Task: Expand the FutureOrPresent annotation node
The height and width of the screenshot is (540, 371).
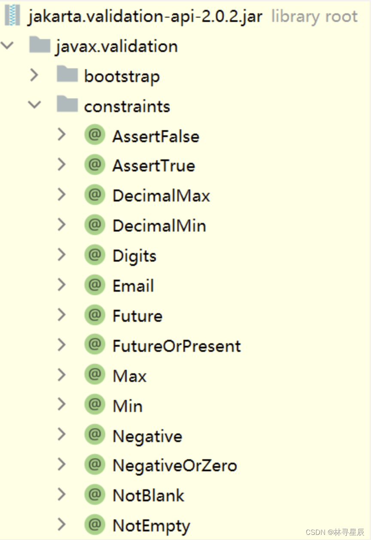Action: point(62,345)
